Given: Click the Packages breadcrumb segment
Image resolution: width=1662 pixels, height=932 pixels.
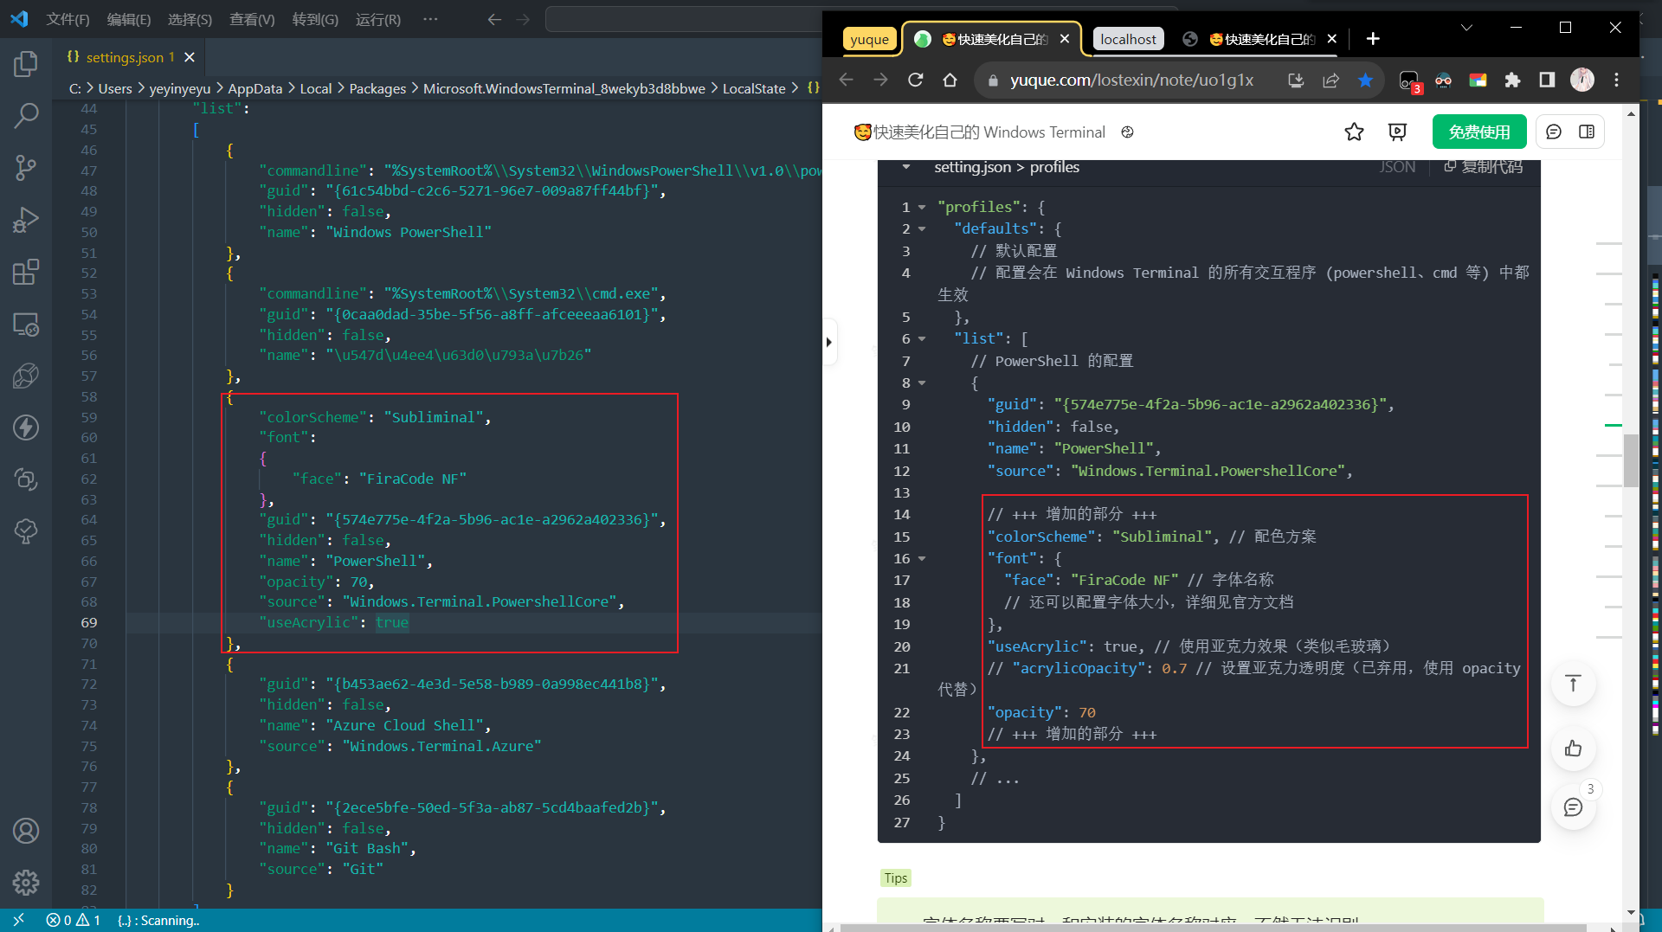Looking at the screenshot, I should point(377,88).
